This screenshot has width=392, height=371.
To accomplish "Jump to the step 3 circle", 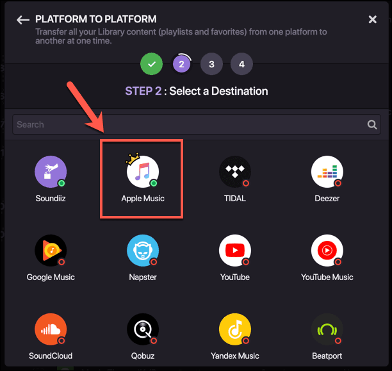I will click(x=211, y=64).
